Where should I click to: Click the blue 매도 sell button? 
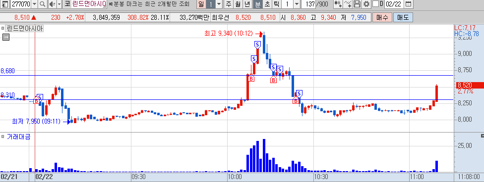pos(403,17)
